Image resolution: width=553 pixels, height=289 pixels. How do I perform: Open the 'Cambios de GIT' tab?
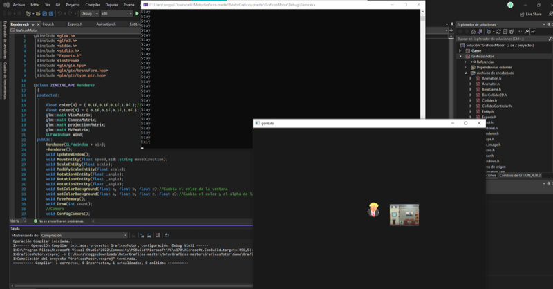[x=520, y=176]
